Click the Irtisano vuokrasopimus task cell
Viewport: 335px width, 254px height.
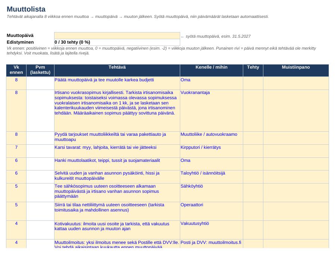coord(117,110)
